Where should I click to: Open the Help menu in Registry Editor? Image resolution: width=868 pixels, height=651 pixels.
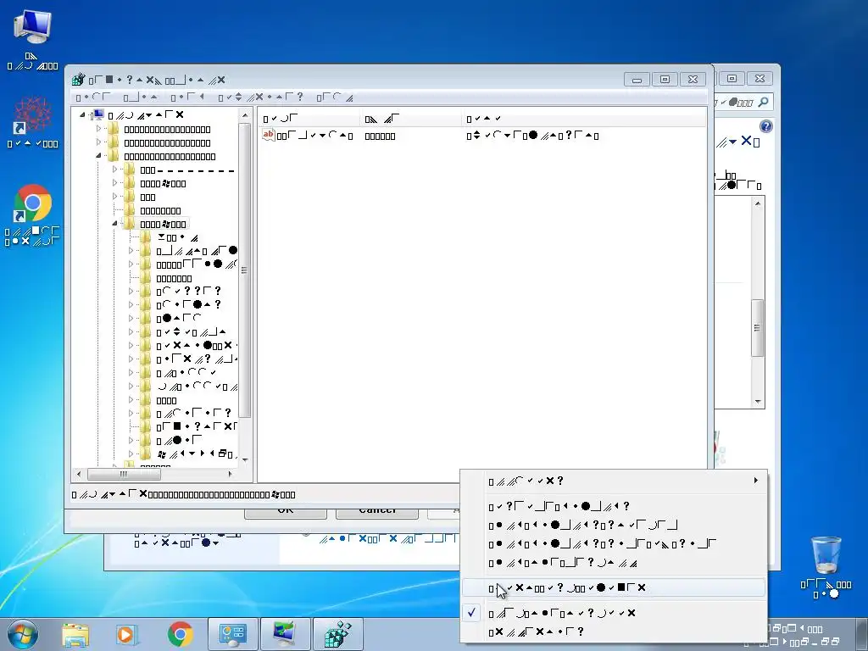pyautogui.click(x=334, y=97)
